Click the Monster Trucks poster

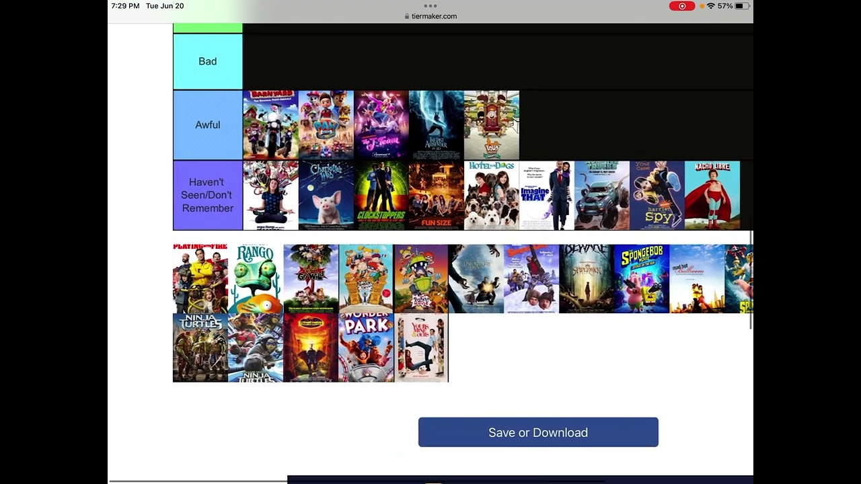click(602, 195)
